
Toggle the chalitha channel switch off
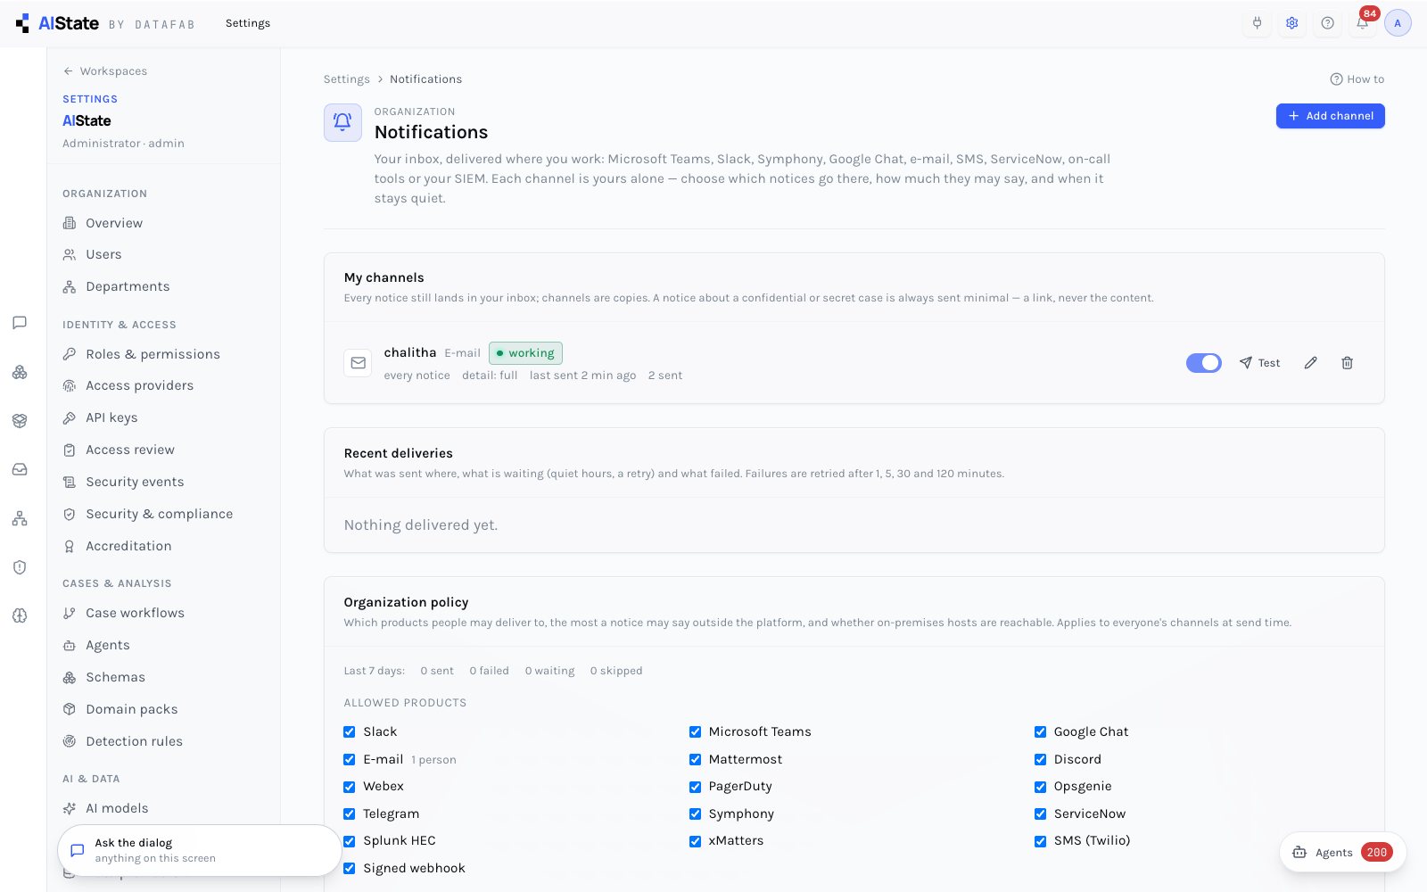pos(1203,363)
